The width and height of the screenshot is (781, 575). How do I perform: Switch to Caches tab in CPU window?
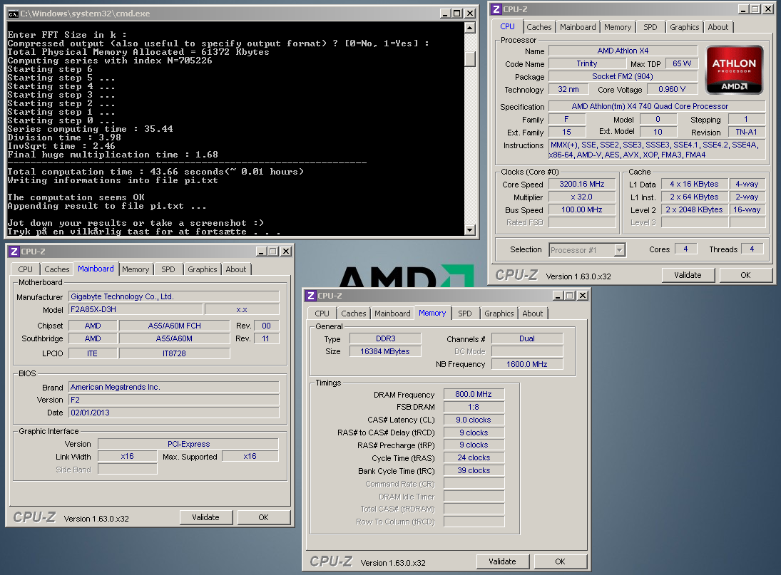coord(539,27)
